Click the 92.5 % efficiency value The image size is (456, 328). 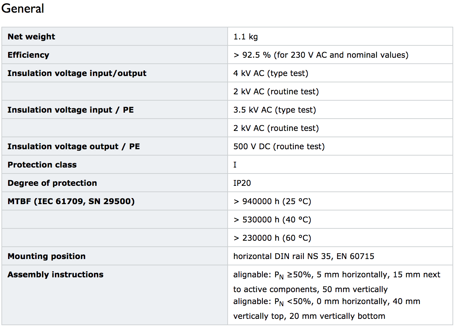pyautogui.click(x=321, y=55)
